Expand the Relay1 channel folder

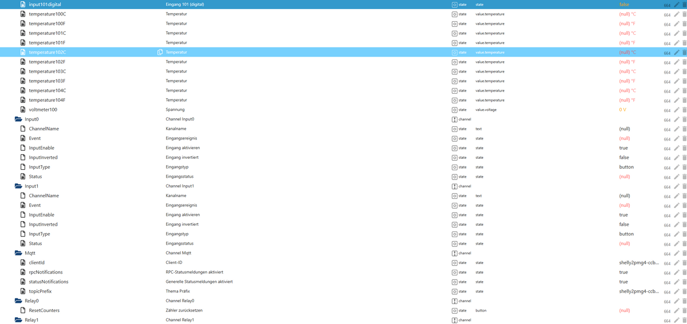point(18,320)
